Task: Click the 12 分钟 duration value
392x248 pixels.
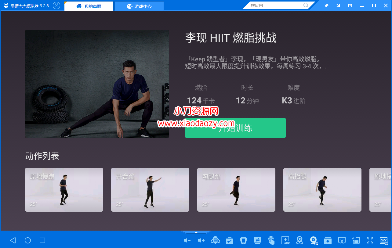Action: click(247, 101)
